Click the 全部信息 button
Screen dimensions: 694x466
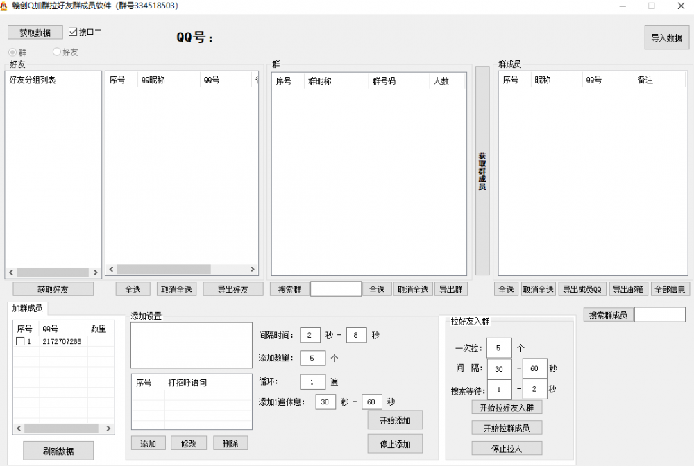tap(670, 289)
